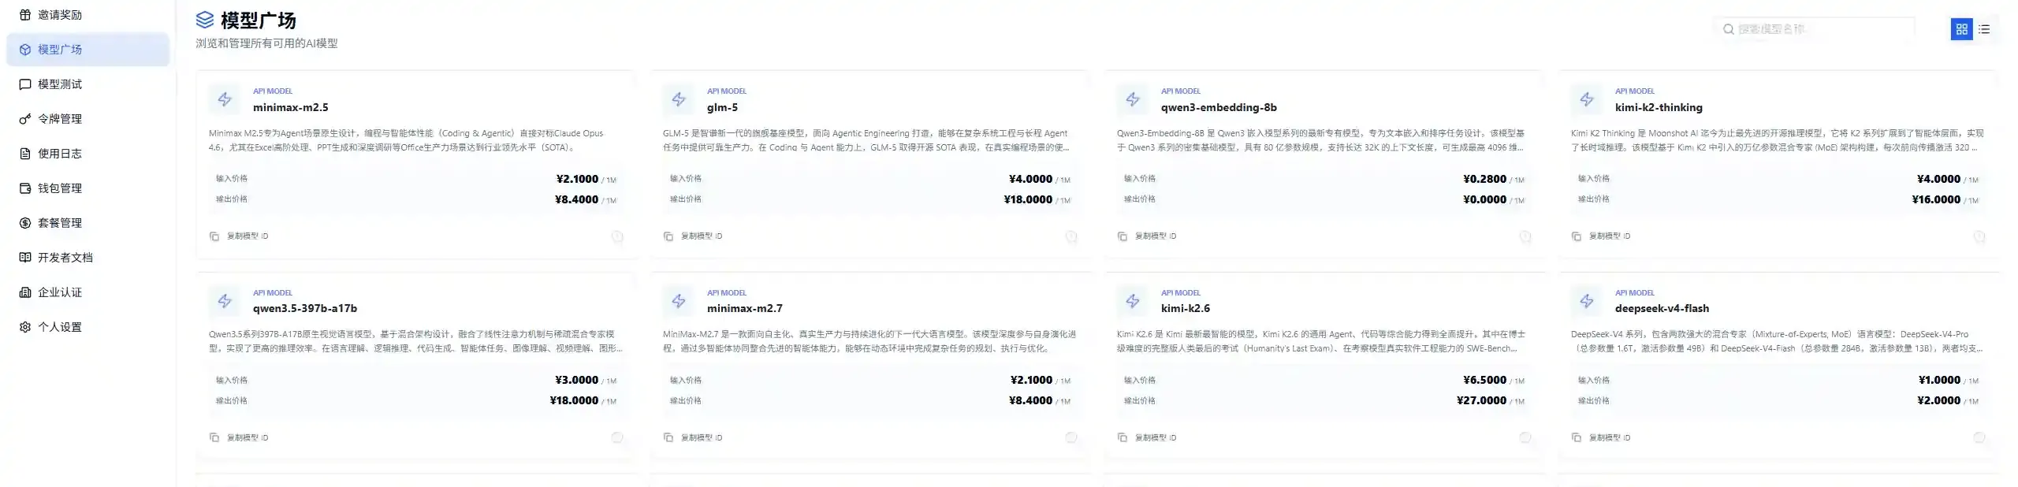
Task: Click the description text of kimi-k2-thinking
Action: point(1777,140)
